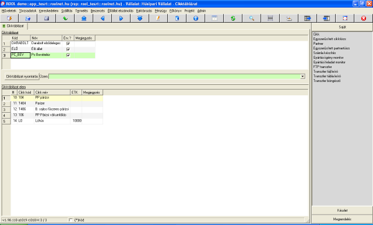This screenshot has width=373, height=225.
Task: Expand the Megrendelés panel section
Action: pos(342,219)
